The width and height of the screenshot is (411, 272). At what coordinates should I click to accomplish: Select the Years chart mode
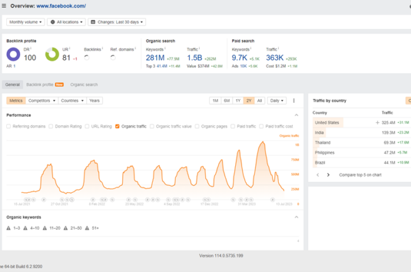(x=94, y=101)
